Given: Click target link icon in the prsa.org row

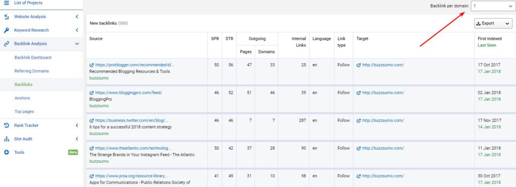Looking at the screenshot, I should [x=359, y=176].
